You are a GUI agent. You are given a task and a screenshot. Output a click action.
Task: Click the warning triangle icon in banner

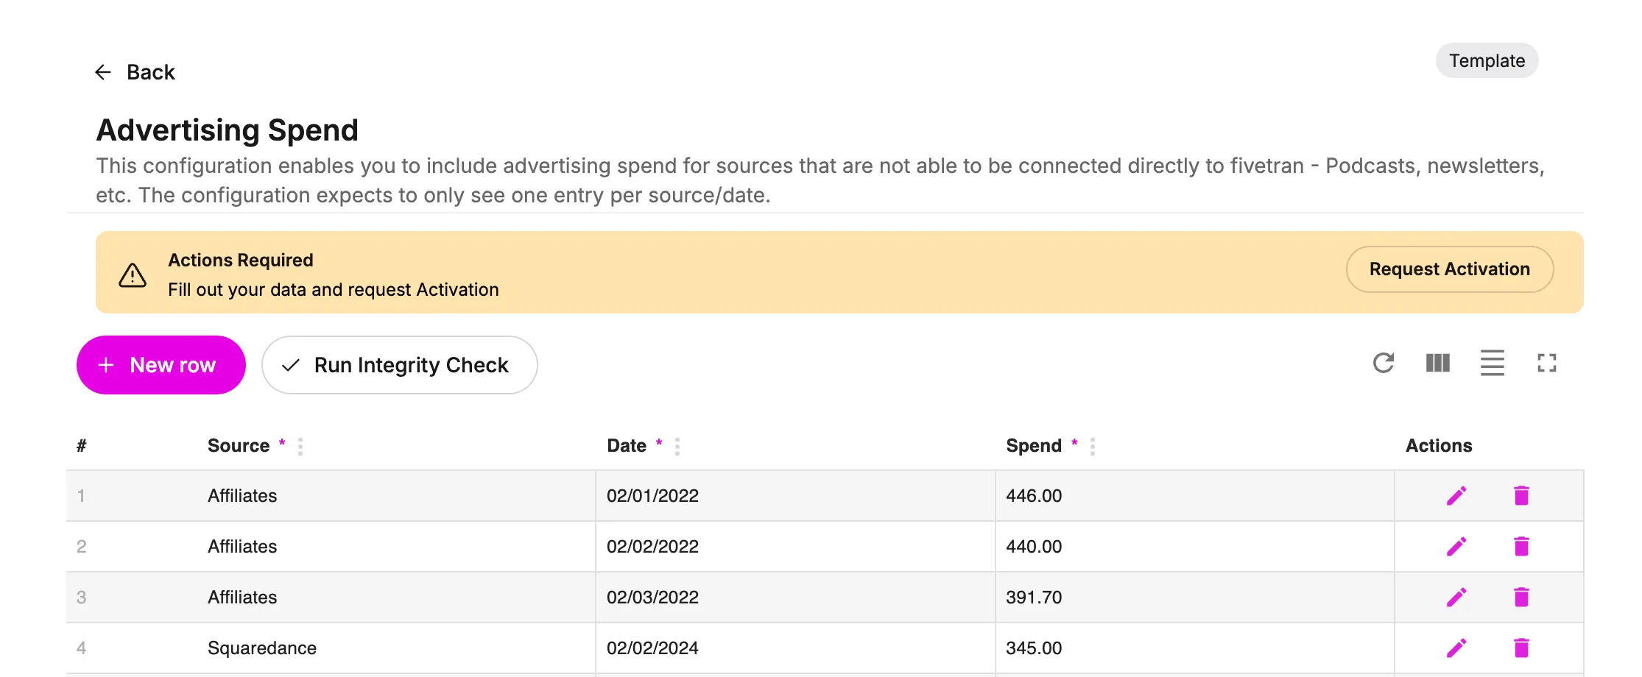pos(133,275)
